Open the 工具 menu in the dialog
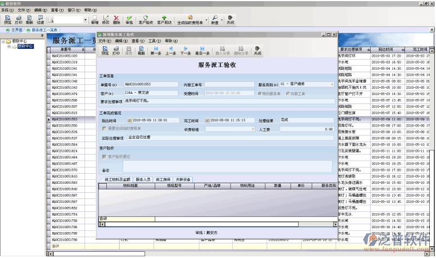Screen dimensions: 436x258 click(151, 41)
